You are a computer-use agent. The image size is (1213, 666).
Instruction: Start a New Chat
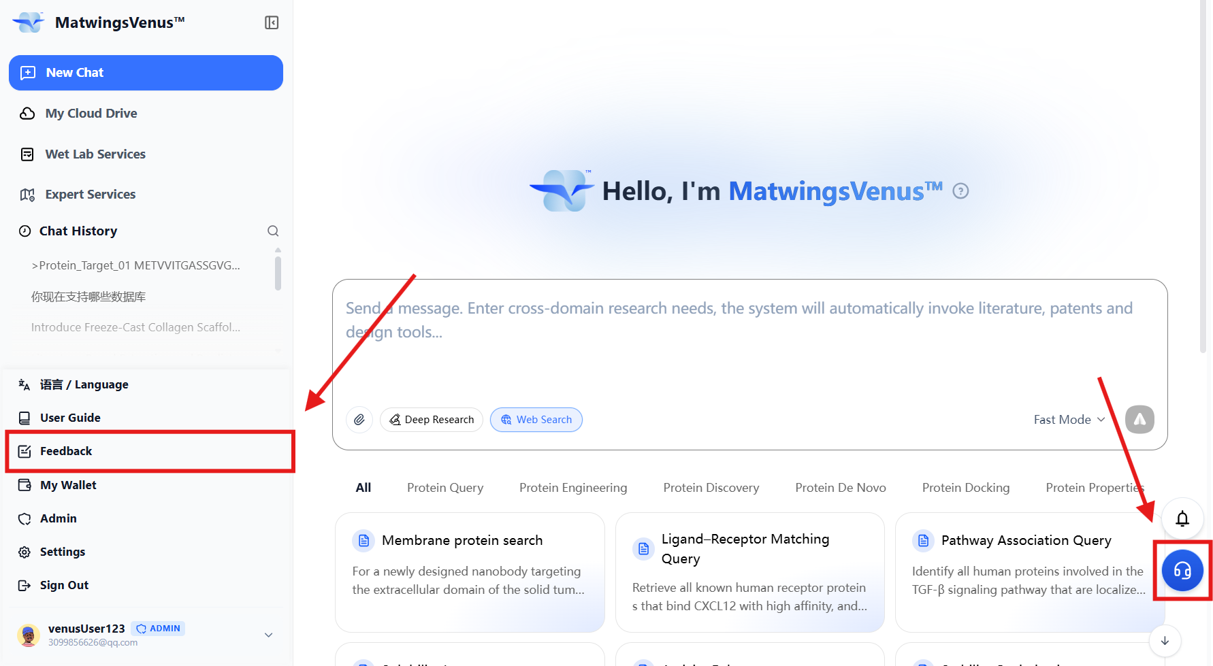pyautogui.click(x=146, y=73)
